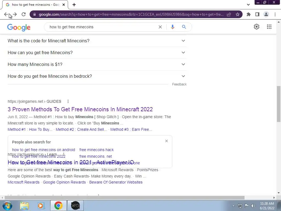
Task: Open Google quick settings gear
Action: (x=257, y=27)
